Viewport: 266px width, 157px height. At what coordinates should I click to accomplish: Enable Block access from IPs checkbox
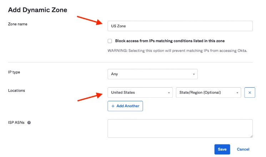tap(110, 41)
